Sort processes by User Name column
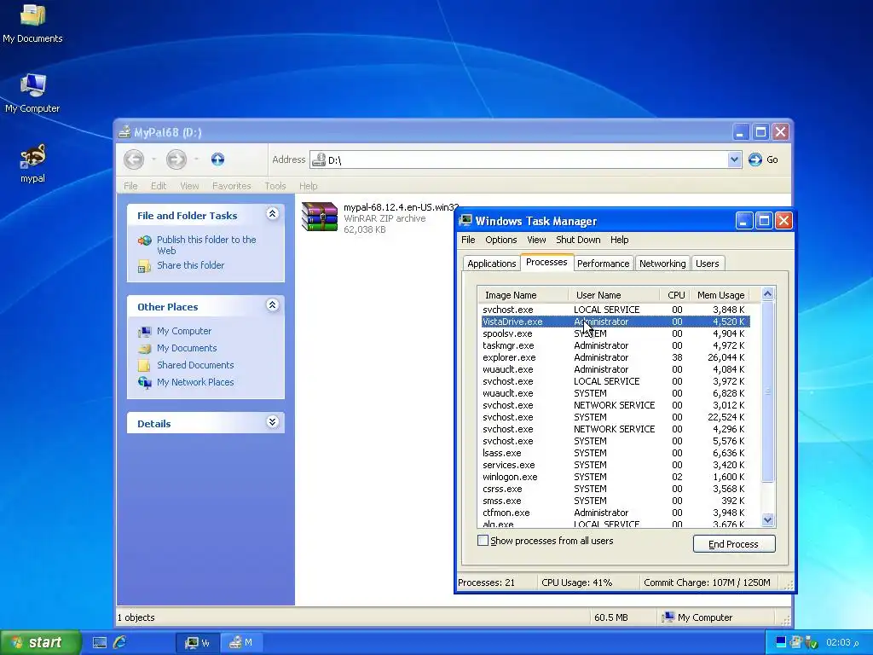This screenshot has height=655, width=873. pos(614,295)
